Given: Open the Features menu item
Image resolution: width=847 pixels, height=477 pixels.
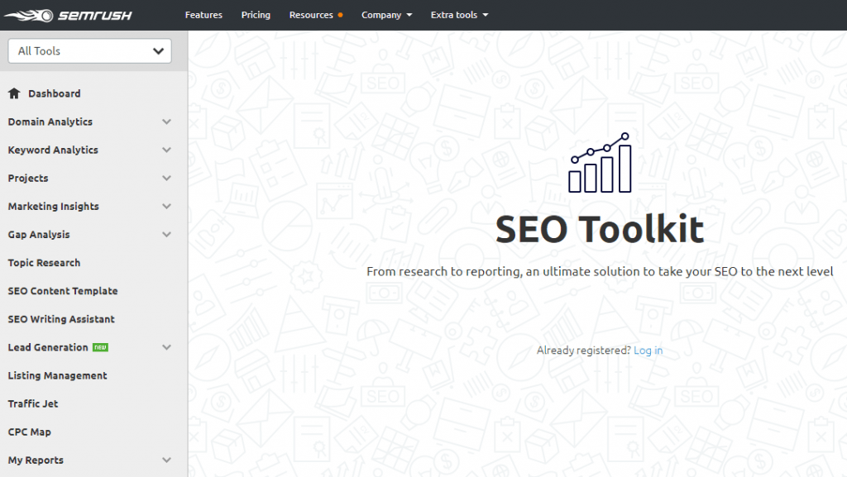Looking at the screenshot, I should pyautogui.click(x=203, y=15).
